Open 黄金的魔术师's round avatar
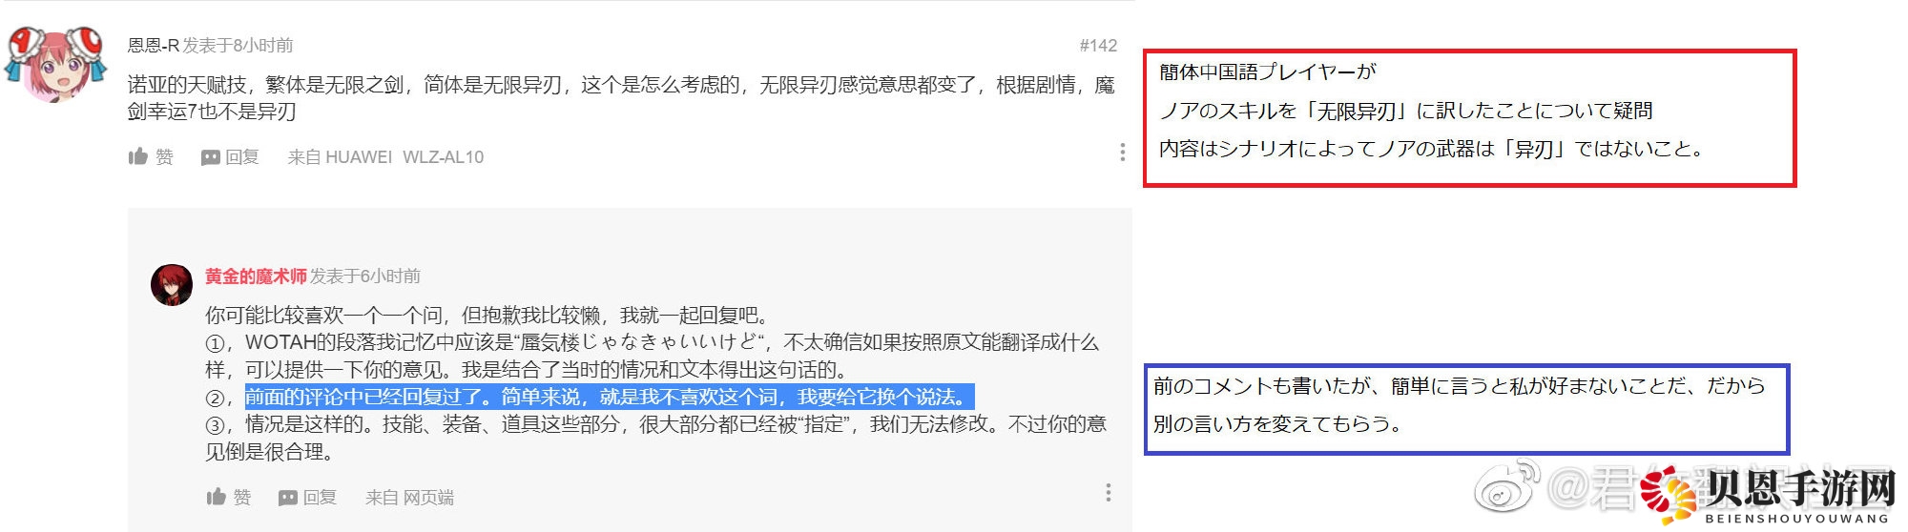The image size is (1908, 532). [x=172, y=285]
